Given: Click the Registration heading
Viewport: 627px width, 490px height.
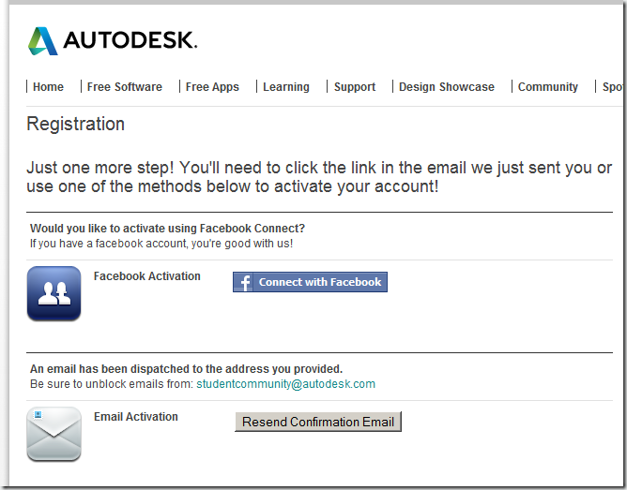Looking at the screenshot, I should point(76,124).
